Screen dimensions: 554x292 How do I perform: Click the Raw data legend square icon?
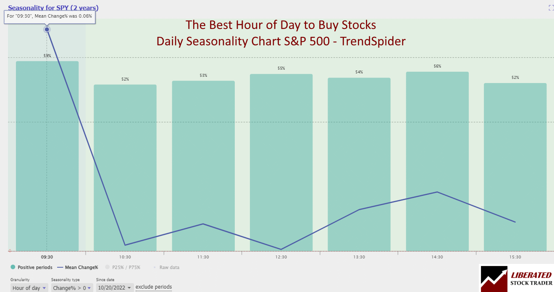[155, 267]
